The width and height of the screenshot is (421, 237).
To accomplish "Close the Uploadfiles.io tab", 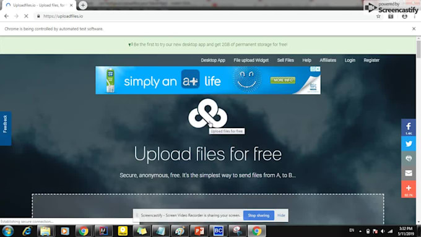I will point(71,5).
